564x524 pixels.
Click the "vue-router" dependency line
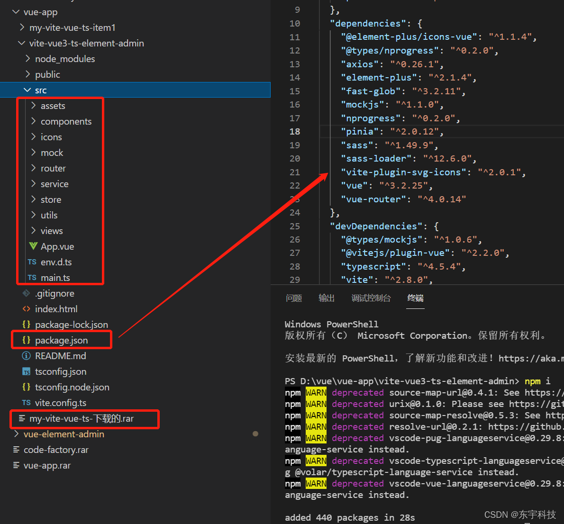pos(404,199)
